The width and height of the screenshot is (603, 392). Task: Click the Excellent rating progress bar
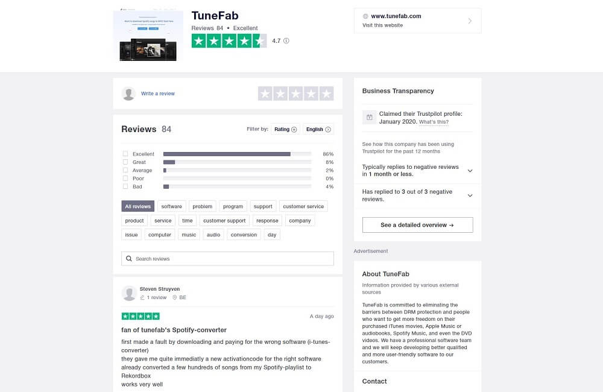[237, 154]
